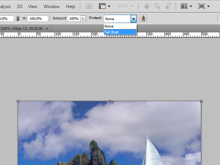Select the Hand tool icon
Image resolution: width=220 pixels, height=165 pixels.
[x=146, y=6]
